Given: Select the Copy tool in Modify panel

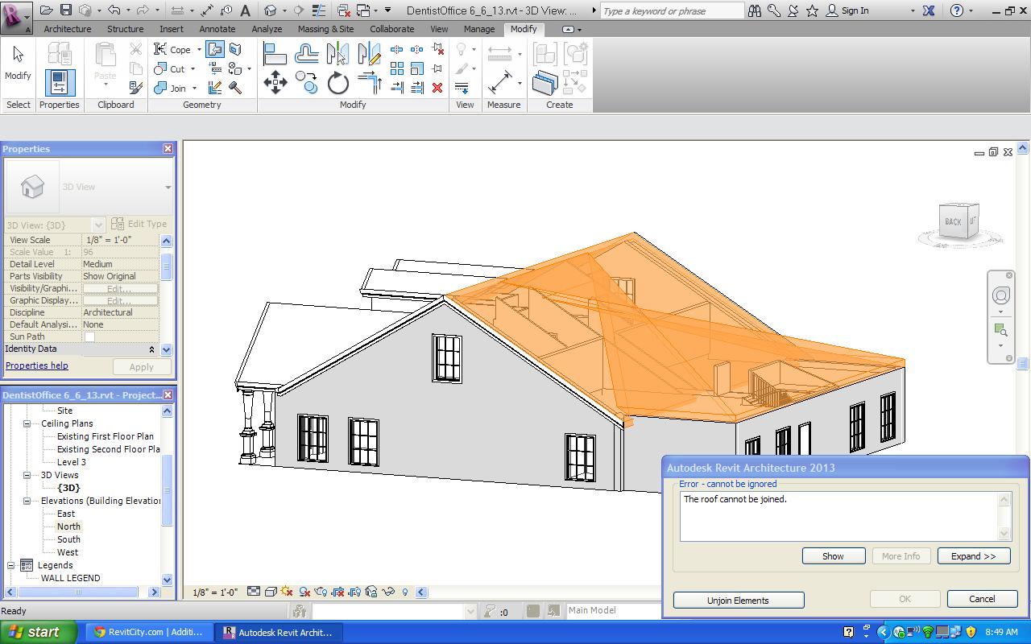Looking at the screenshot, I should click(x=307, y=83).
